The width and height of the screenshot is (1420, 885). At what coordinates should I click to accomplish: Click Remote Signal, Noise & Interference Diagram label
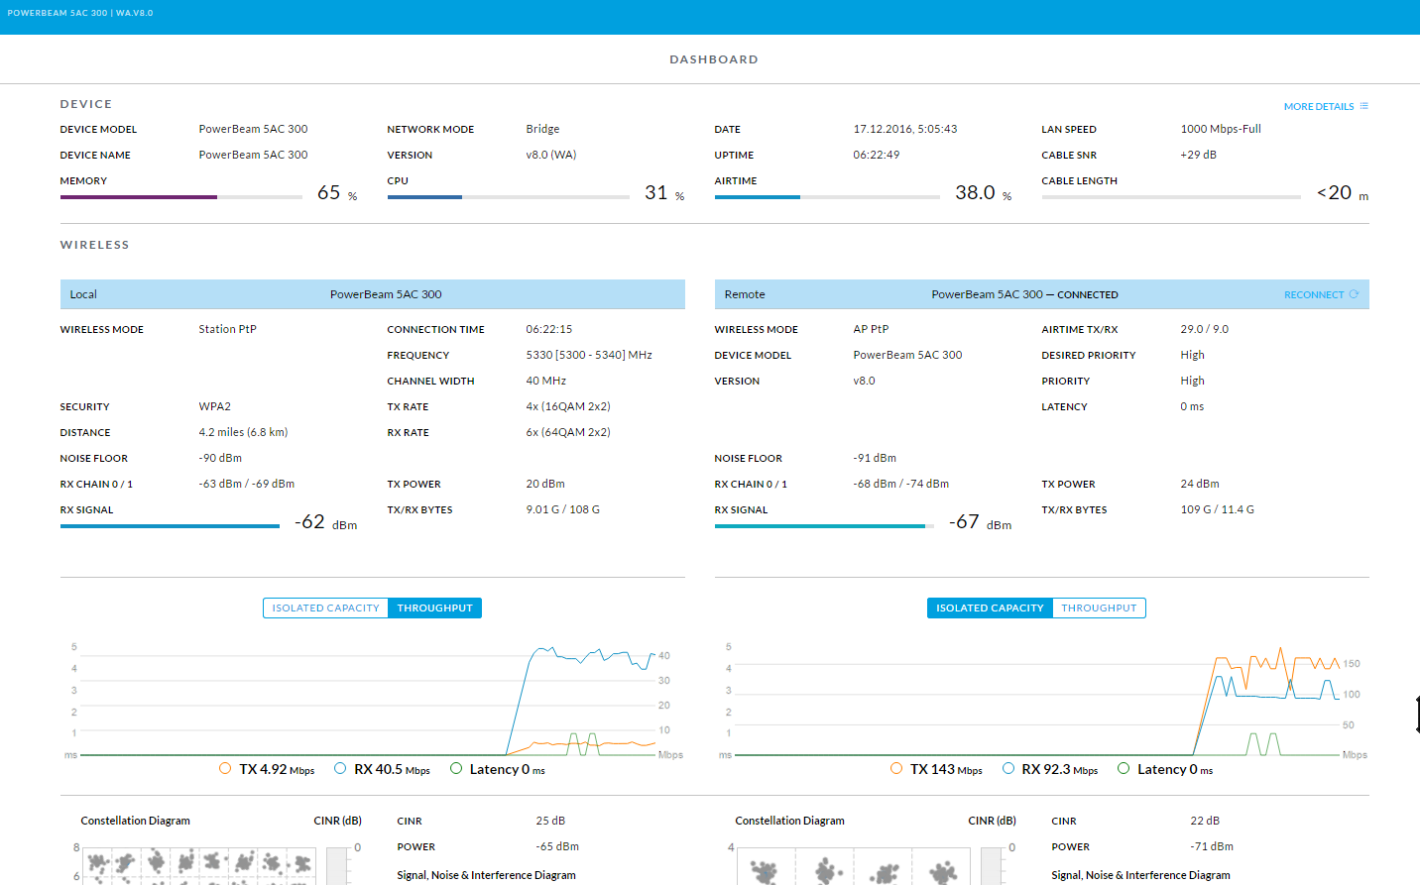point(1140,875)
